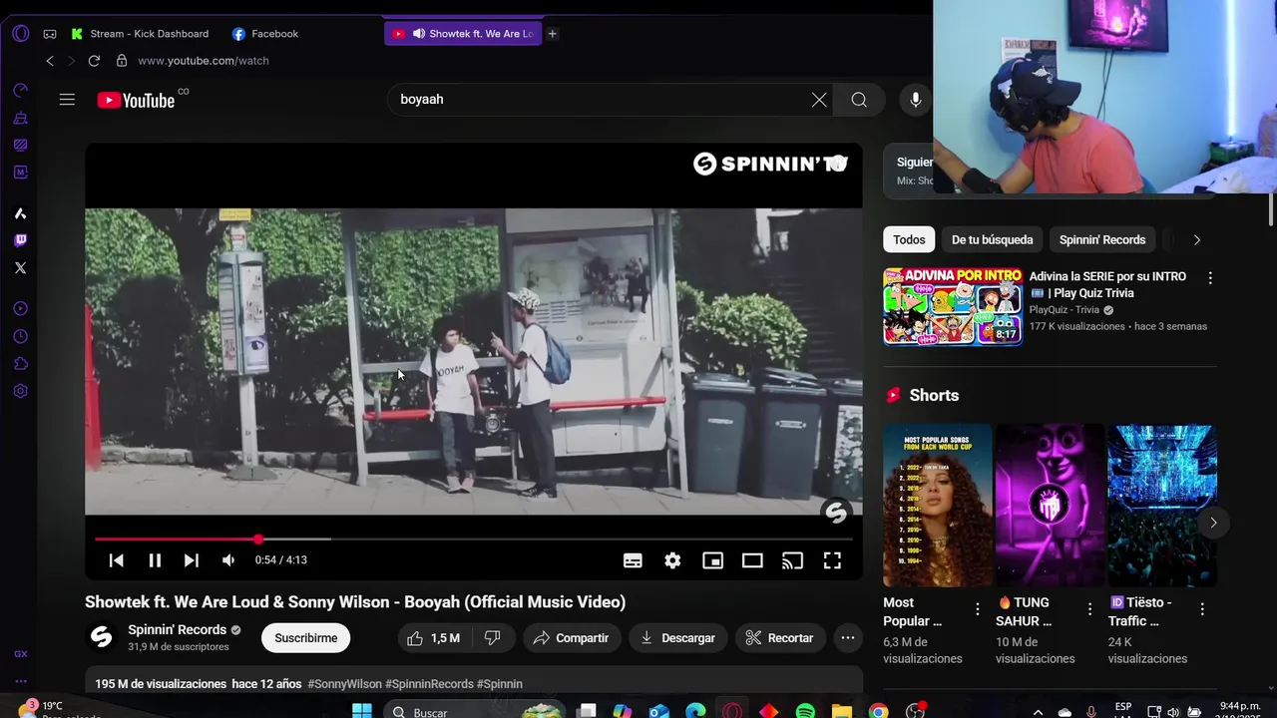The image size is (1277, 718).
Task: Open sidebar three-dots more options
Action: coord(20,682)
